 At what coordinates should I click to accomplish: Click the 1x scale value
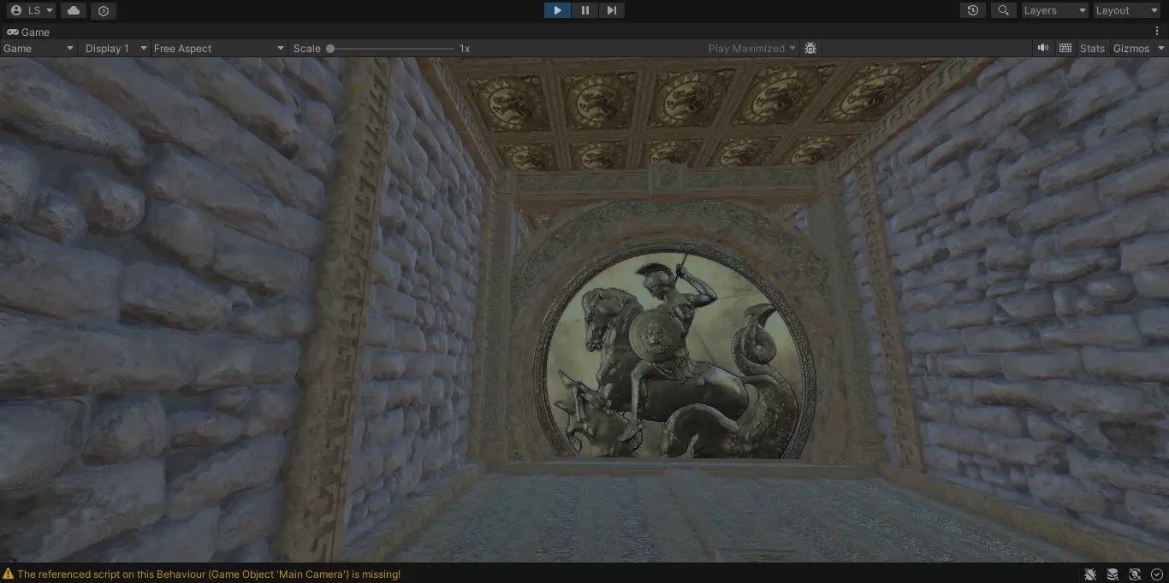coord(465,49)
